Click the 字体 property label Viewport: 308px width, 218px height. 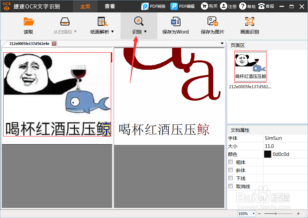(233, 138)
